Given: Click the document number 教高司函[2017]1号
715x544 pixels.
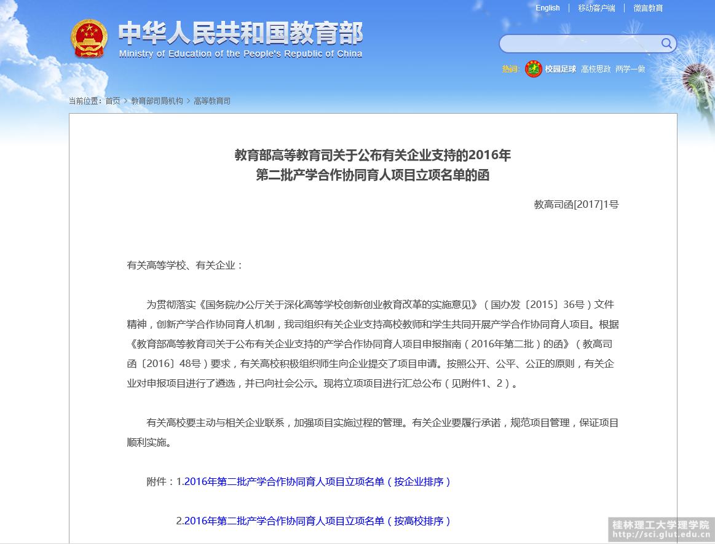Looking at the screenshot, I should pyautogui.click(x=577, y=204).
